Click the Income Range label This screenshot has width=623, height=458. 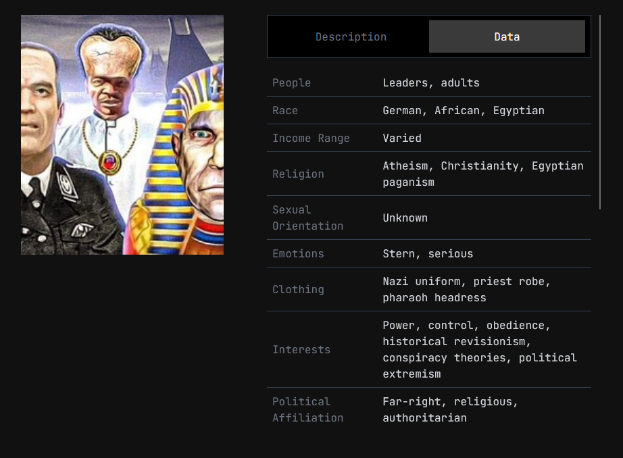[311, 138]
